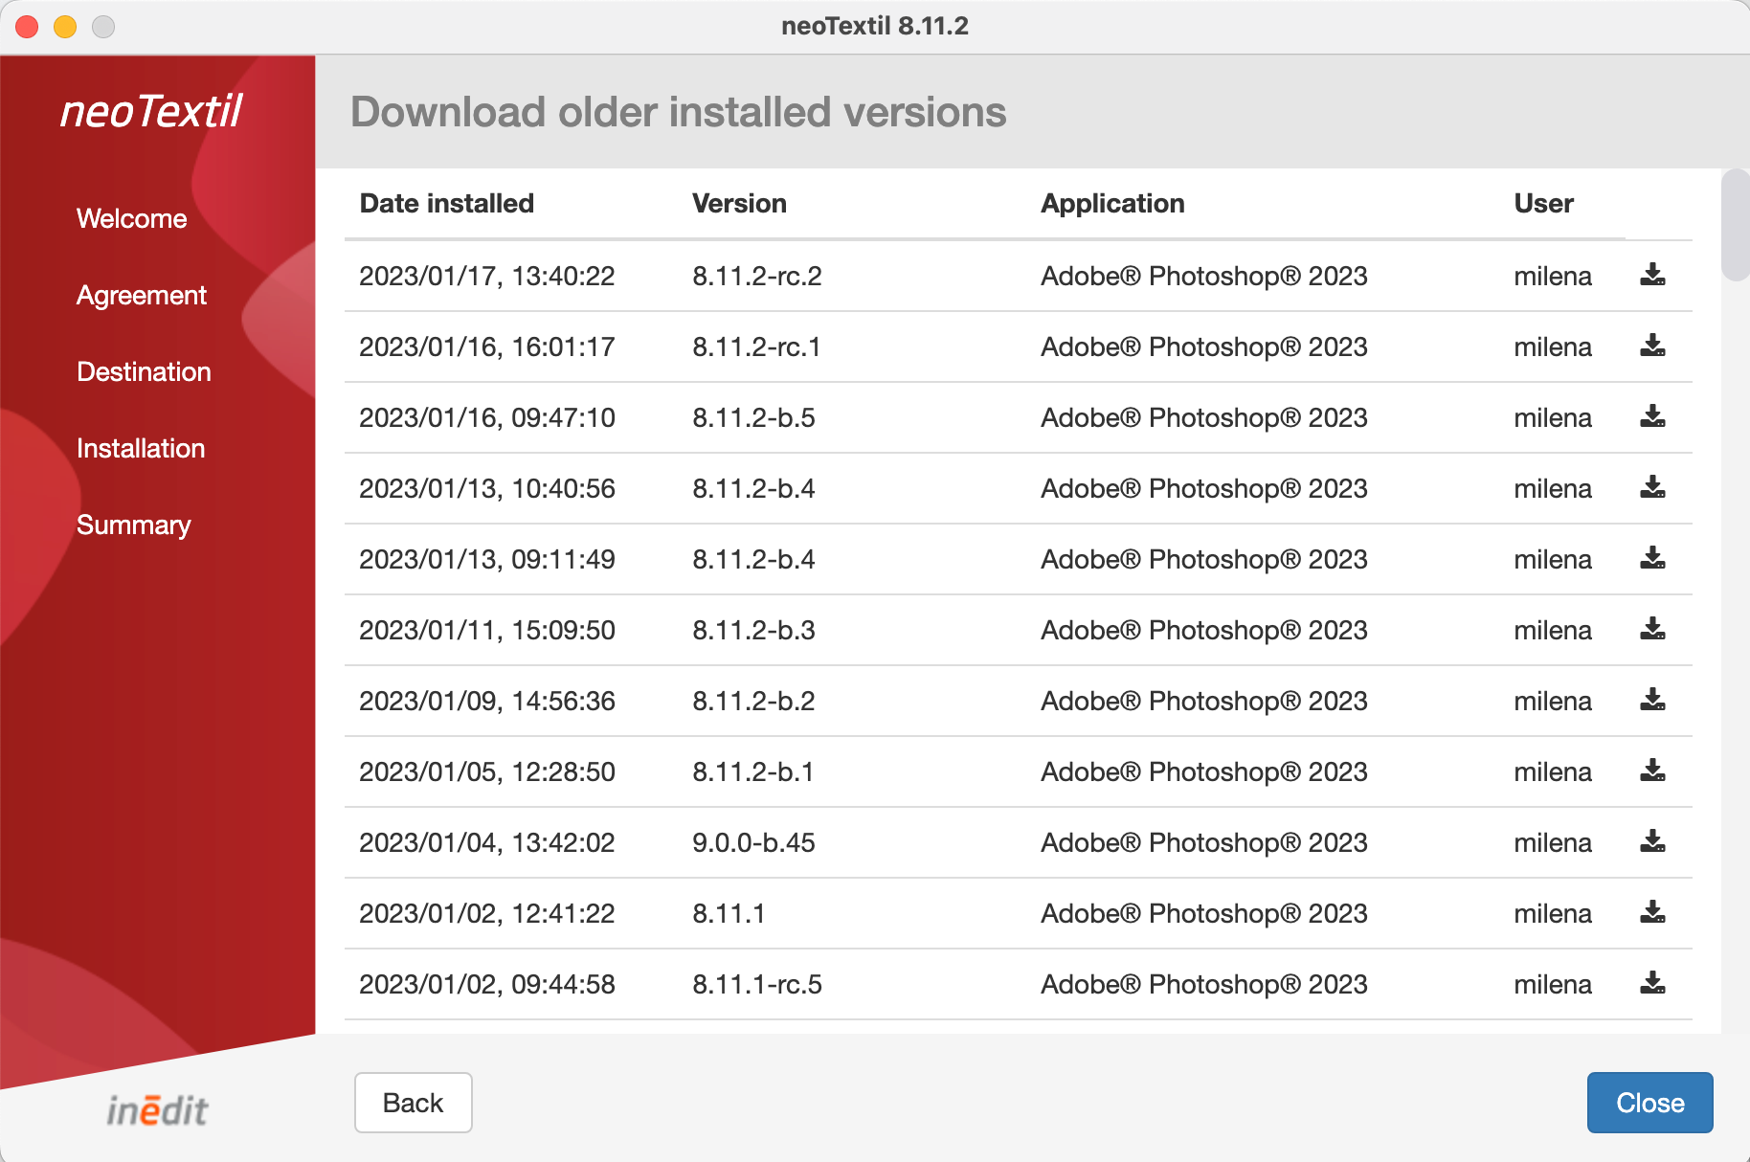
Task: Select the Destination step
Action: tap(144, 371)
